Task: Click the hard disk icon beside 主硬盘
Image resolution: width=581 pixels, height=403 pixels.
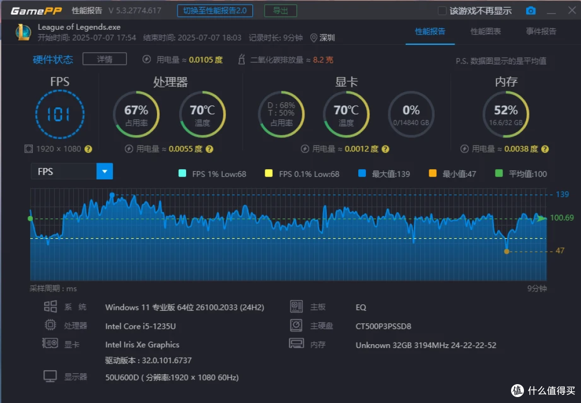Action: coord(296,325)
